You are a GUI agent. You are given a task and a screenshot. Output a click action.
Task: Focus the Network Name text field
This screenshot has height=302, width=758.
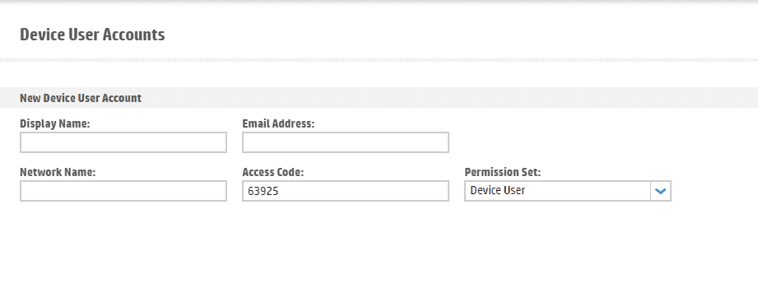(123, 191)
